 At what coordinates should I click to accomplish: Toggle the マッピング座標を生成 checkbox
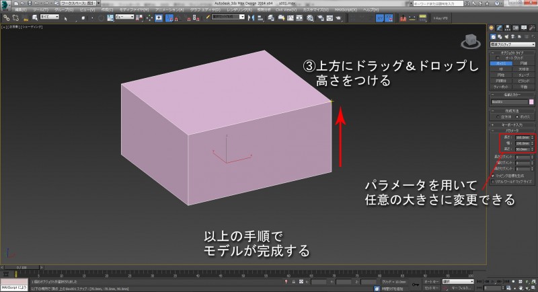click(x=493, y=176)
